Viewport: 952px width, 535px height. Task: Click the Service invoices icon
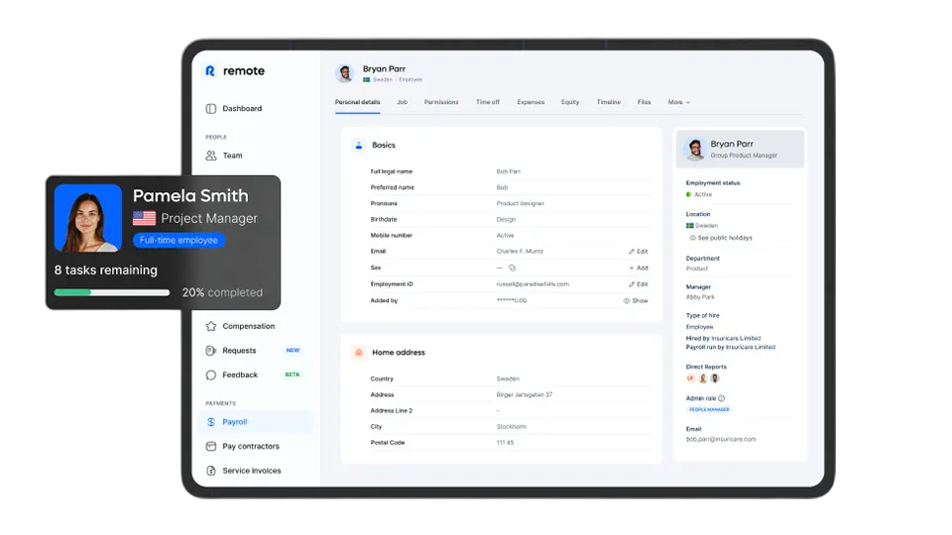[211, 471]
